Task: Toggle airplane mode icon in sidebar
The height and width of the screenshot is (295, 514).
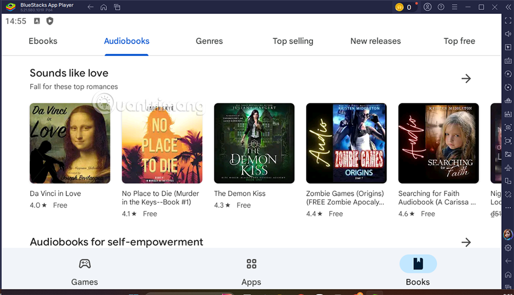Action: (x=508, y=168)
